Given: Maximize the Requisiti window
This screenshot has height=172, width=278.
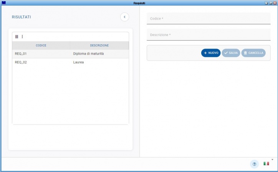Looking at the screenshot, I should click(271, 3).
